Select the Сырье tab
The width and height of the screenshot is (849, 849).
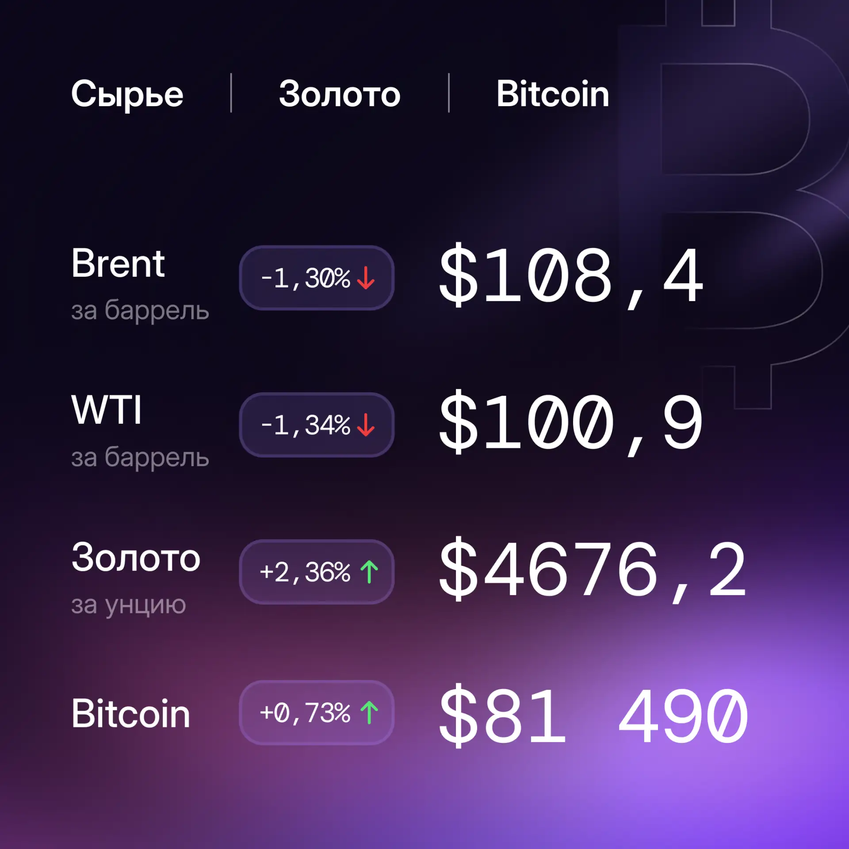coord(127,94)
